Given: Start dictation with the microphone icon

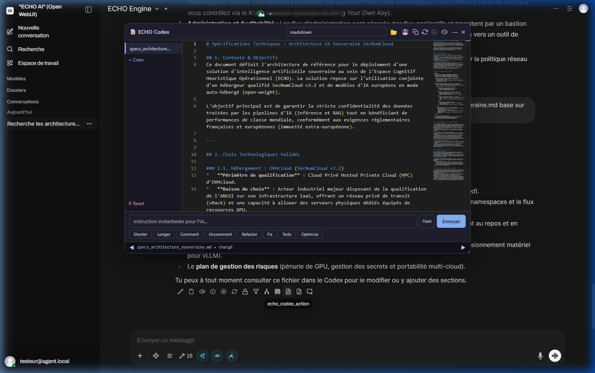Looking at the screenshot, I should [540, 356].
